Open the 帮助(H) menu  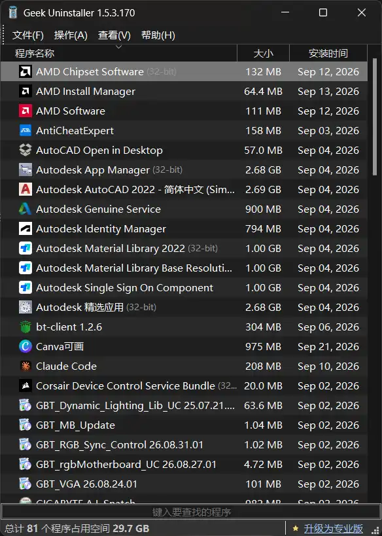(158, 35)
